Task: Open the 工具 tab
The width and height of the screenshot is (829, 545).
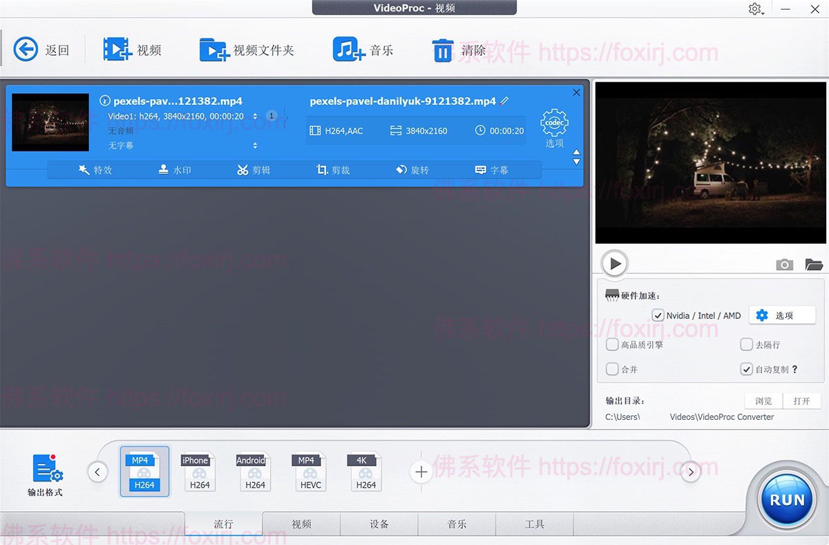Action: 535,524
